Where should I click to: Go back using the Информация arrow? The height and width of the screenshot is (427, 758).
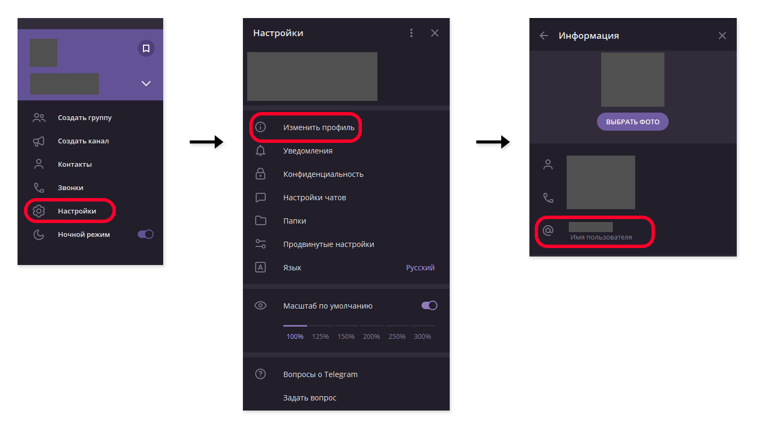point(544,36)
